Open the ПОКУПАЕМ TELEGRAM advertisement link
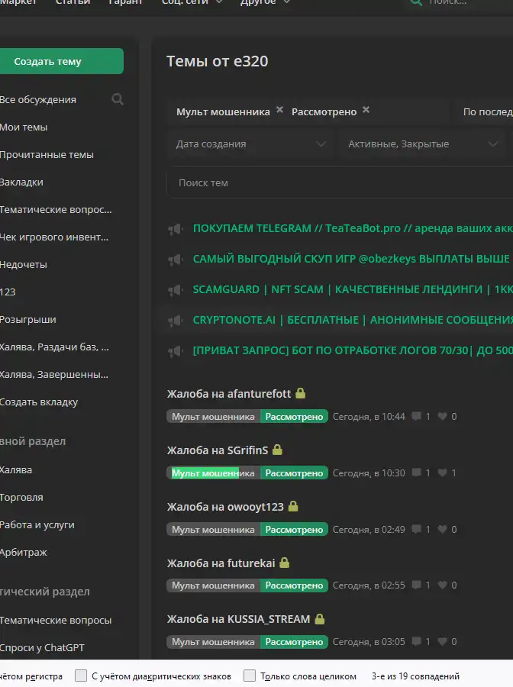The image size is (513, 687). (353, 228)
